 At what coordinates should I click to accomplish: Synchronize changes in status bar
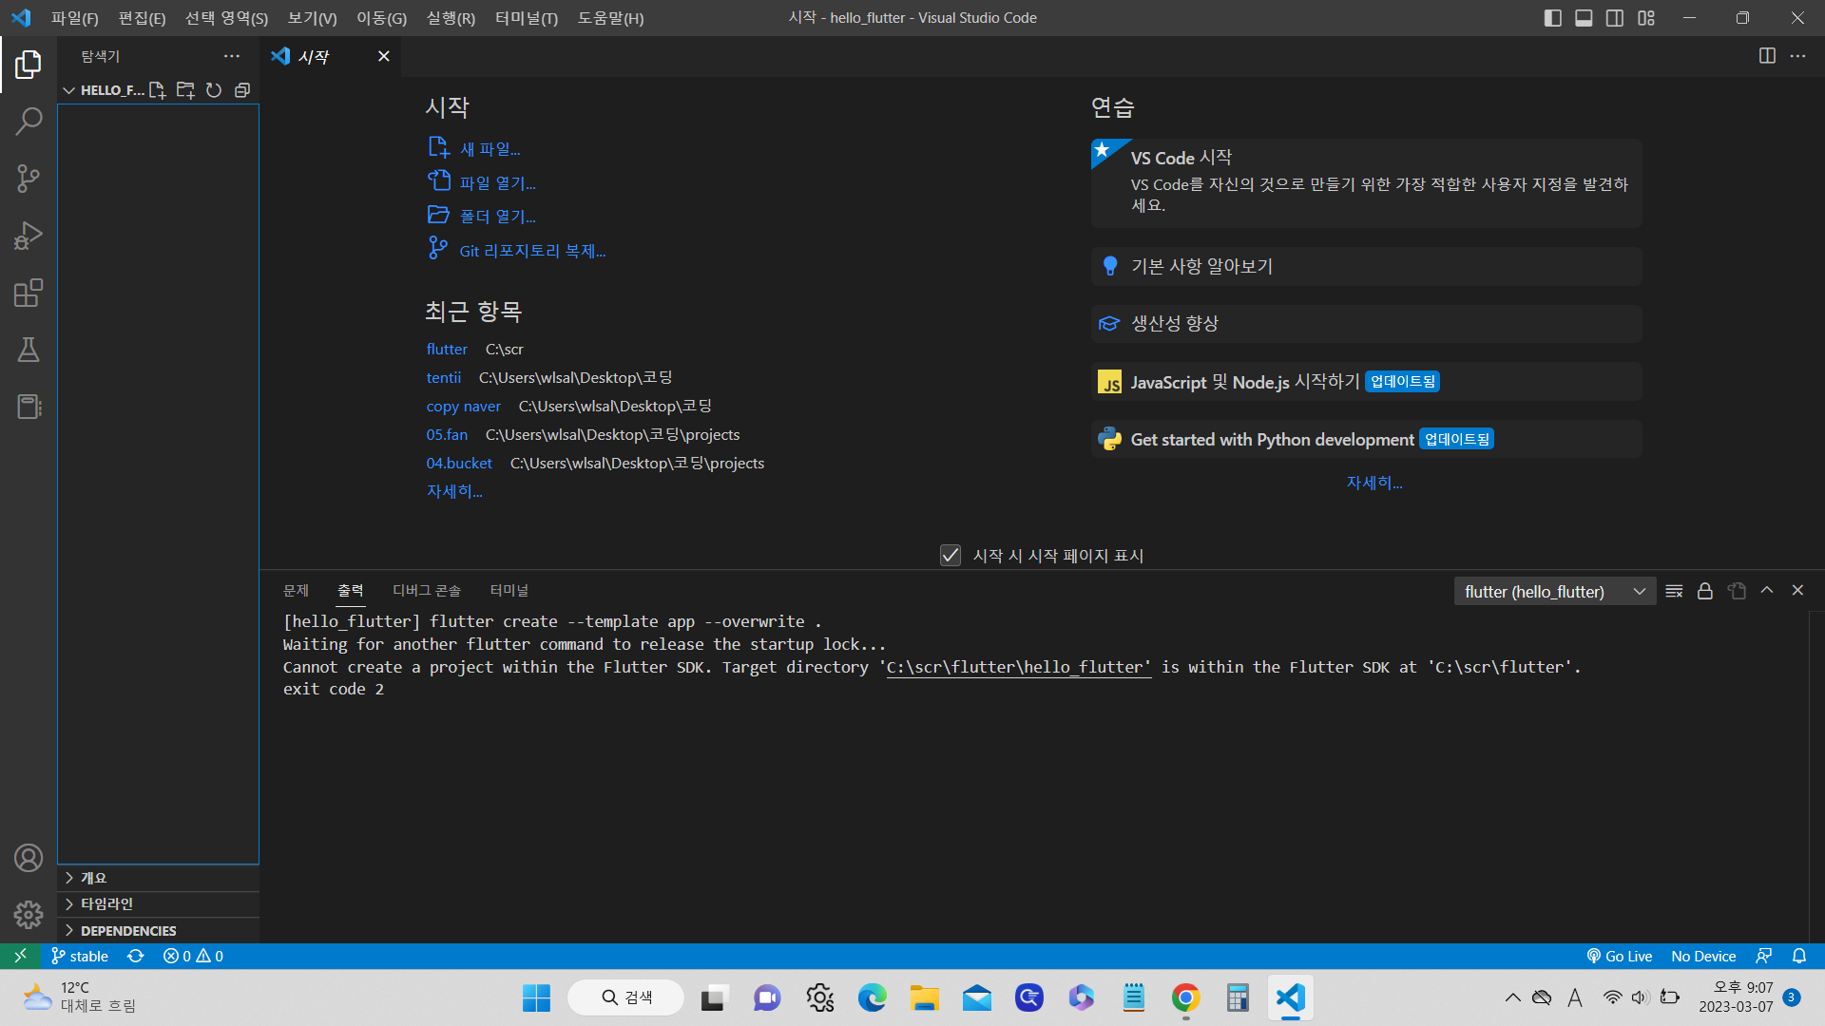pyautogui.click(x=136, y=956)
